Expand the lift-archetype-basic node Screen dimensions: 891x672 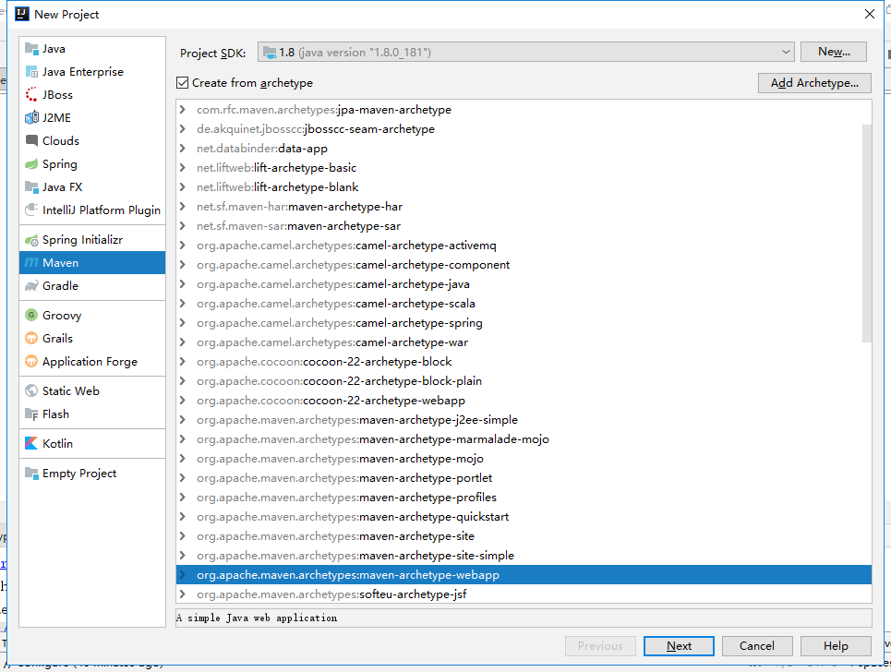pos(183,167)
